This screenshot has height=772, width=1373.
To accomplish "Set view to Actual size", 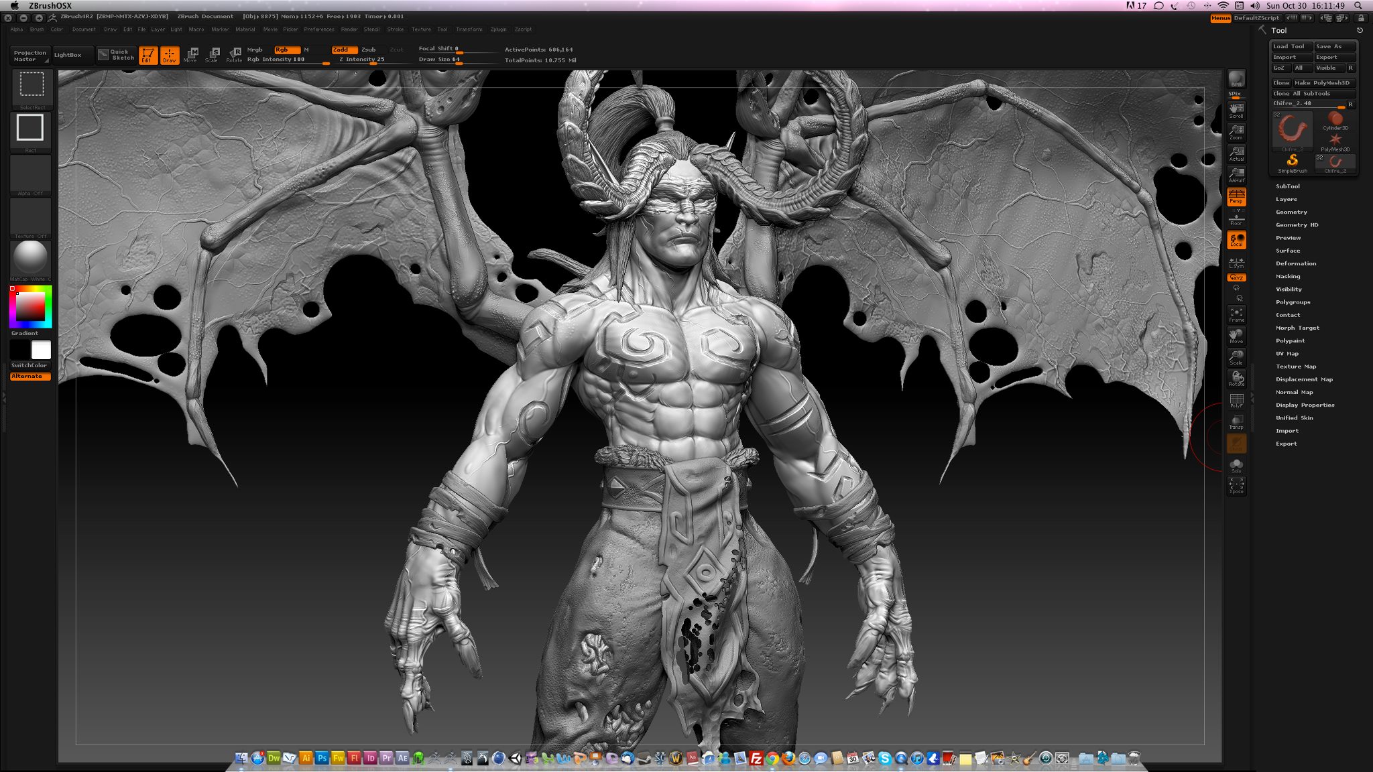I will click(x=1236, y=154).
